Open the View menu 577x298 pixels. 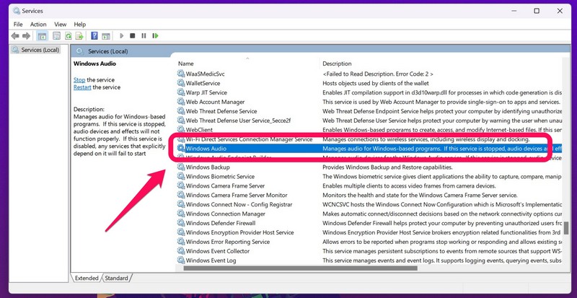pos(60,24)
